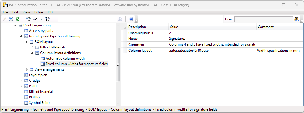Image resolution: width=304 pixels, height=113 pixels.
Task: Collapse the BOM layout node
Action: 27,42
